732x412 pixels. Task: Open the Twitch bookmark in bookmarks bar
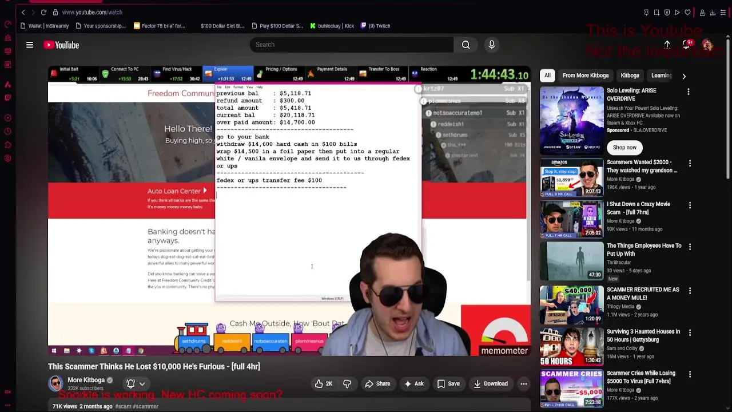click(375, 26)
